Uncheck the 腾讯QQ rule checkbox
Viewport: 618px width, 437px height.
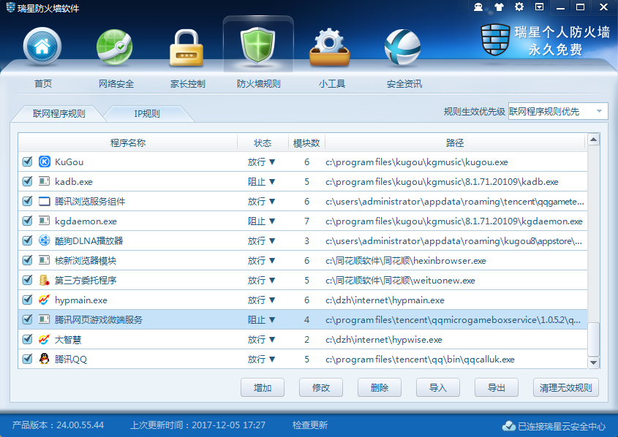coord(27,359)
